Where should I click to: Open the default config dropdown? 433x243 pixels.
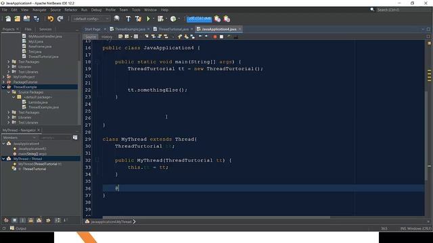(91, 19)
